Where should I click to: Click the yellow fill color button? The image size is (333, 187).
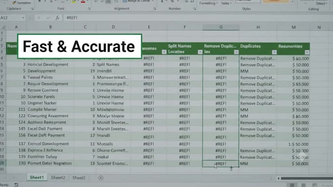73,1
